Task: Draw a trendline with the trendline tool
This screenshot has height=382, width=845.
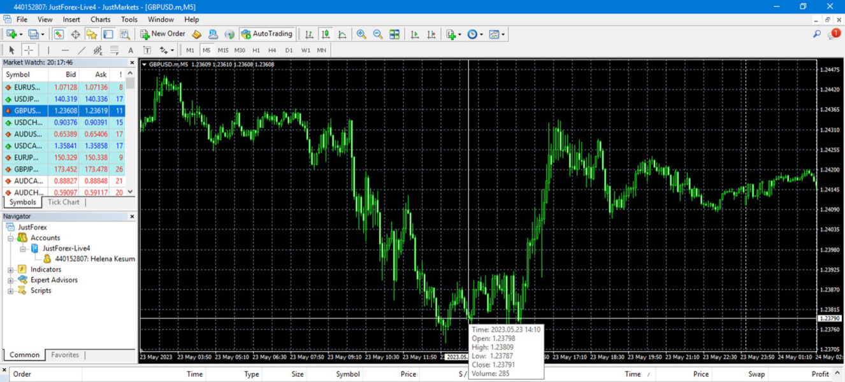Action: [82, 50]
